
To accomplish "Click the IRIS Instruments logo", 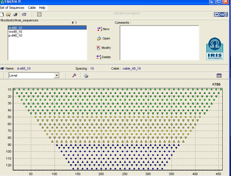I will click(215, 49).
